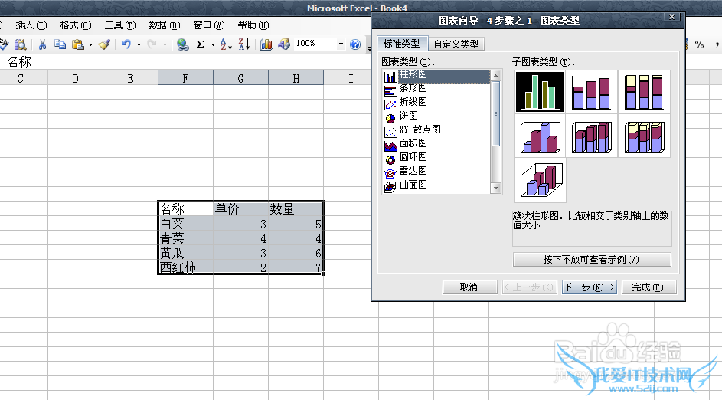This screenshot has width=722, height=400.
Task: Open the AutoSum dropdown arrow
Action: tap(211, 44)
